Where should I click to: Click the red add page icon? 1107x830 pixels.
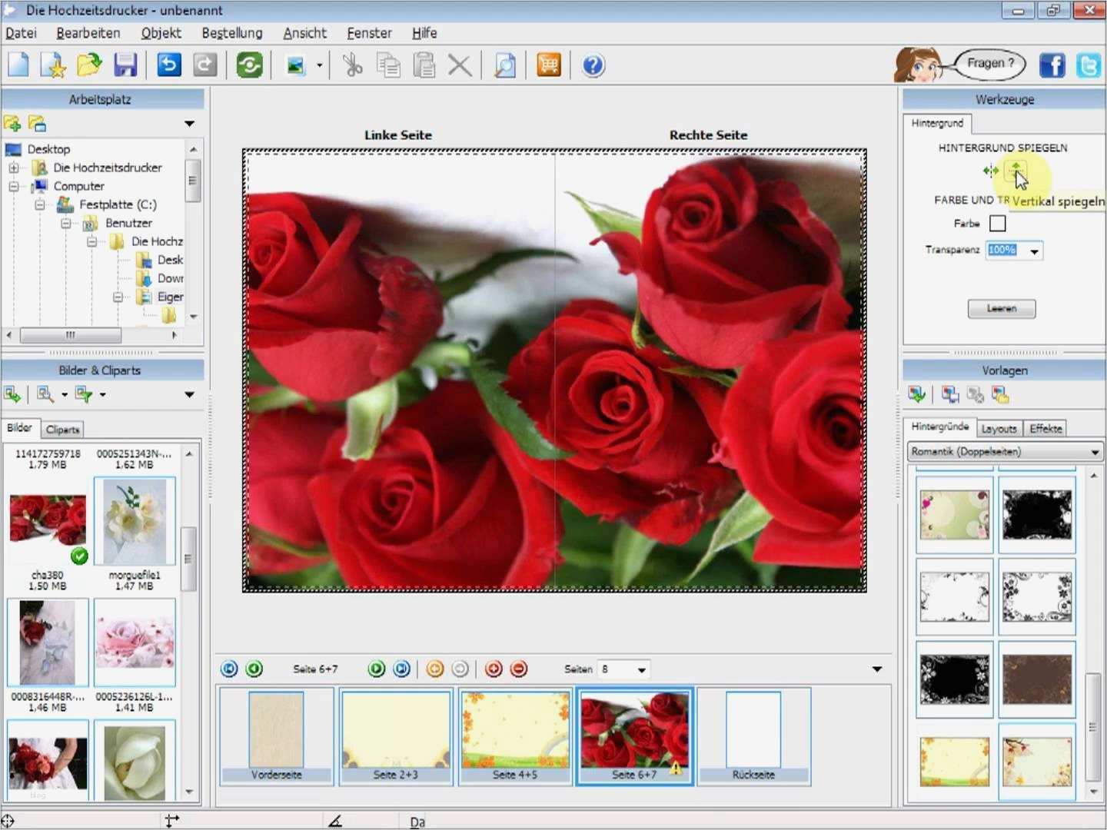[494, 669]
